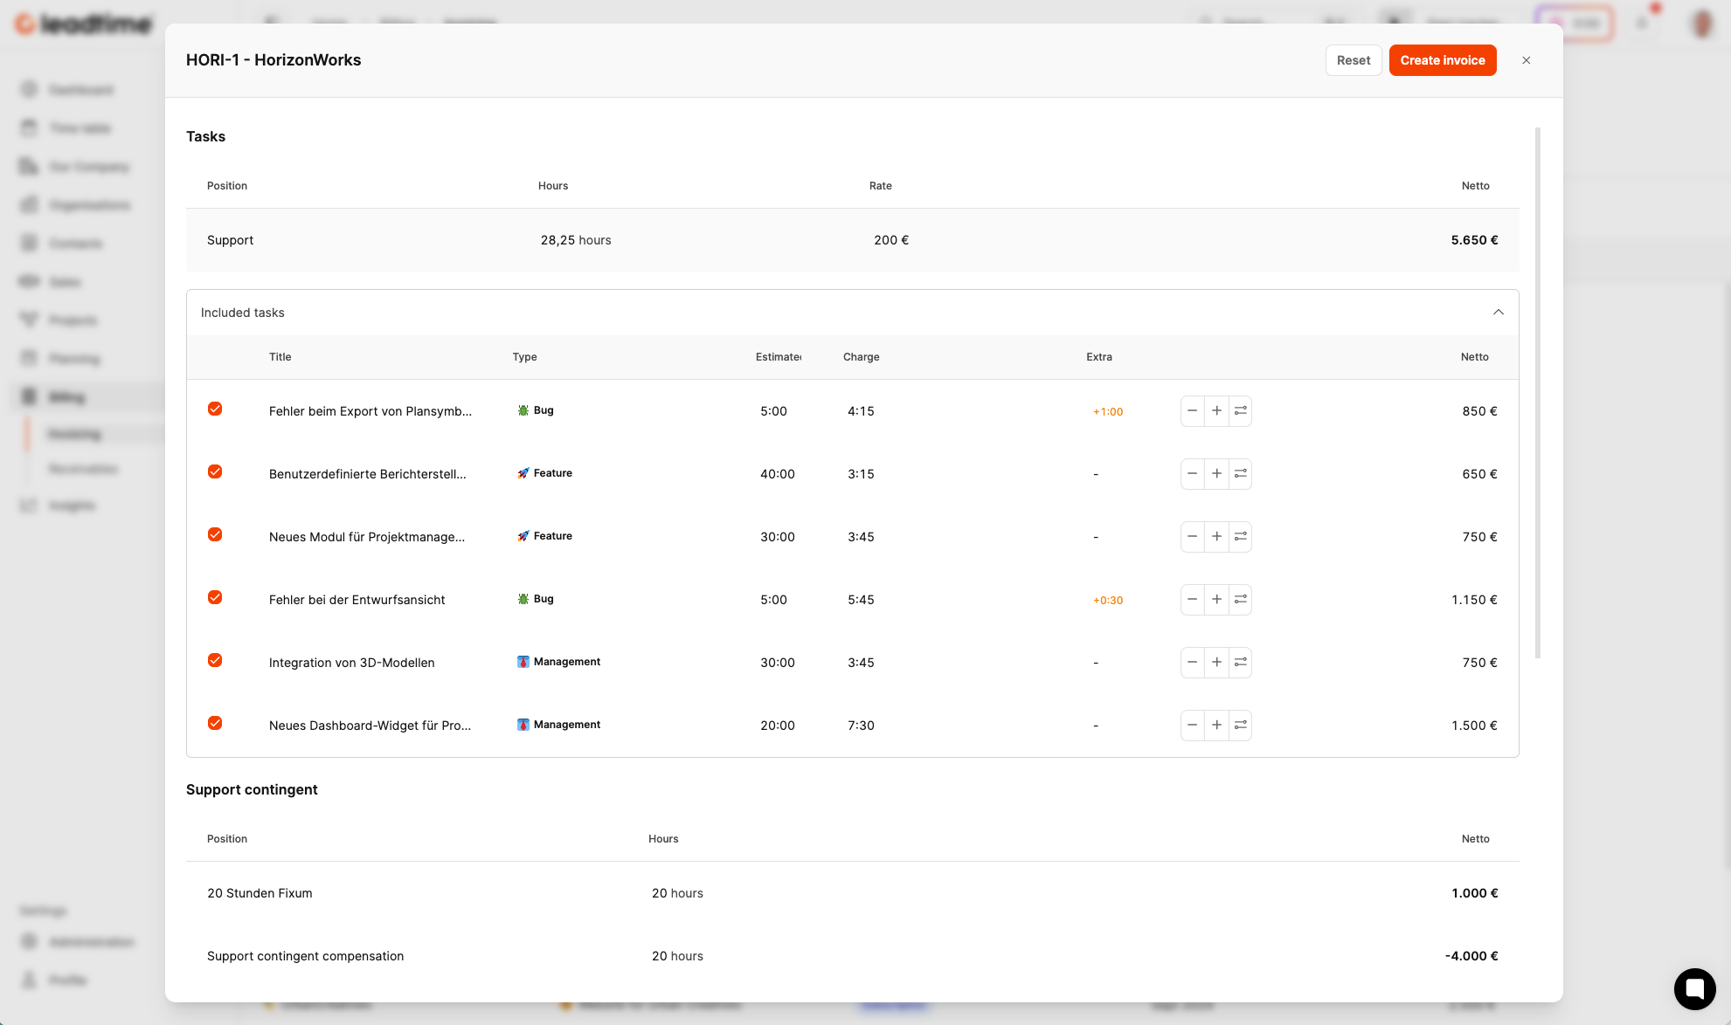Click plus button for Benutzerdefinierte Berichterstellung row
Viewport: 1731px width, 1025px height.
coord(1216,474)
